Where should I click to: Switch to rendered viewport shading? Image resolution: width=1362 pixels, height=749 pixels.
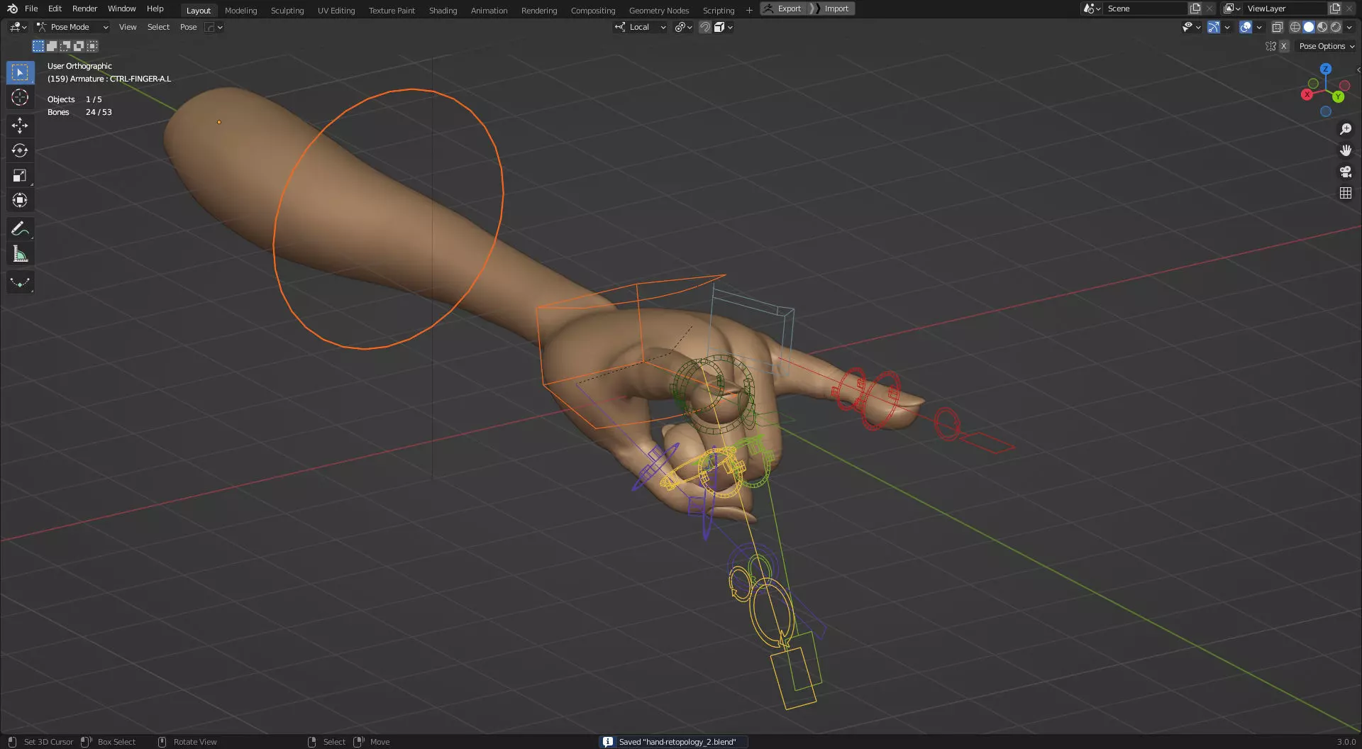click(1336, 27)
